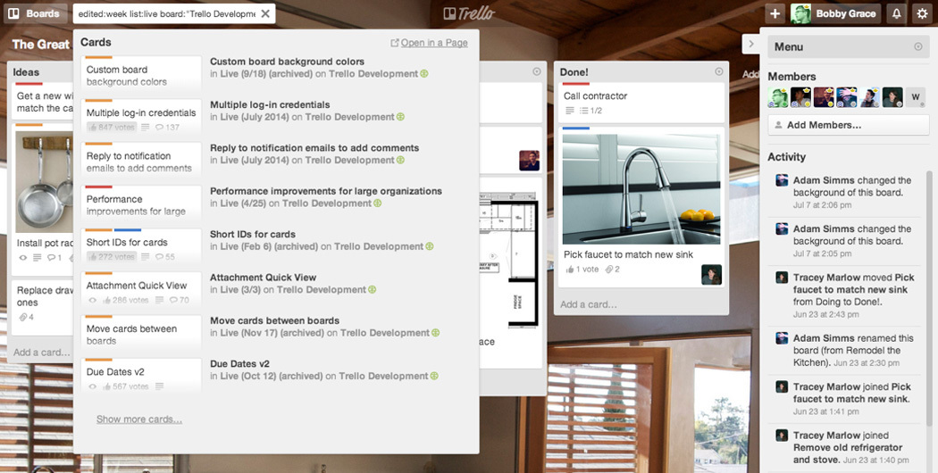Clear the search with the X icon
Image resolution: width=938 pixels, height=473 pixels.
point(265,13)
